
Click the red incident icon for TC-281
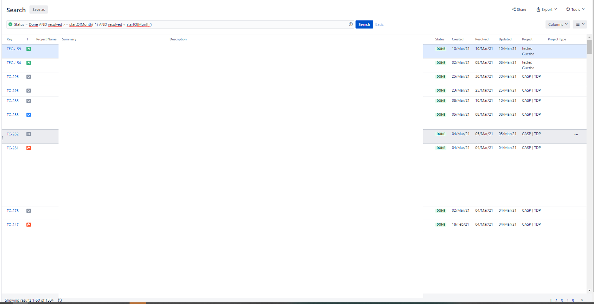pos(29,148)
